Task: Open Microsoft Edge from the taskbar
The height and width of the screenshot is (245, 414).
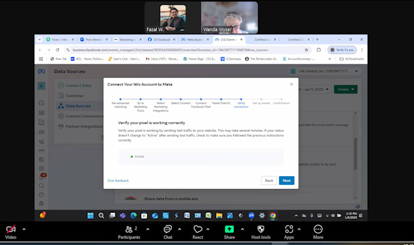Action: coord(133,215)
